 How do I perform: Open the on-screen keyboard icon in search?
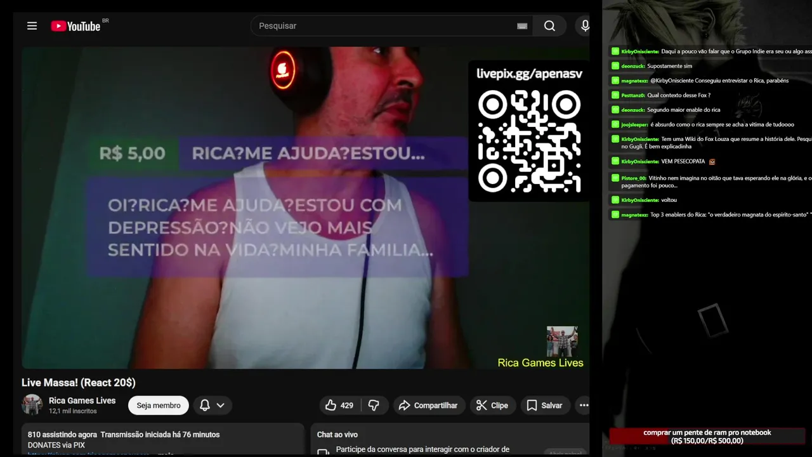[522, 26]
